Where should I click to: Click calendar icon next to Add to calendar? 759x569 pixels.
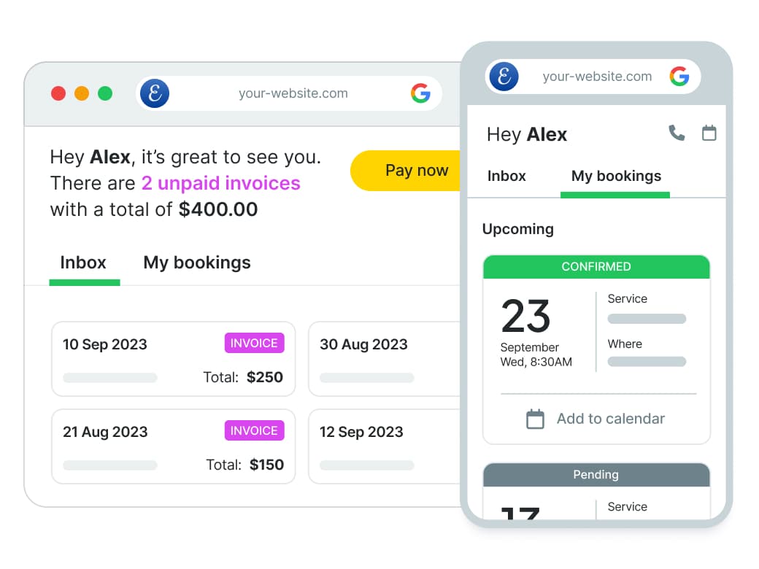click(x=535, y=419)
